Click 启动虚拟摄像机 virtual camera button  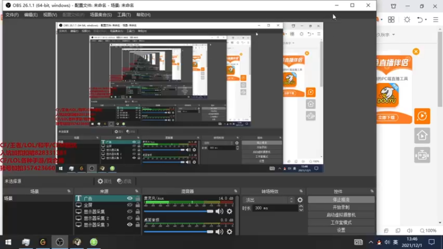coord(341,215)
